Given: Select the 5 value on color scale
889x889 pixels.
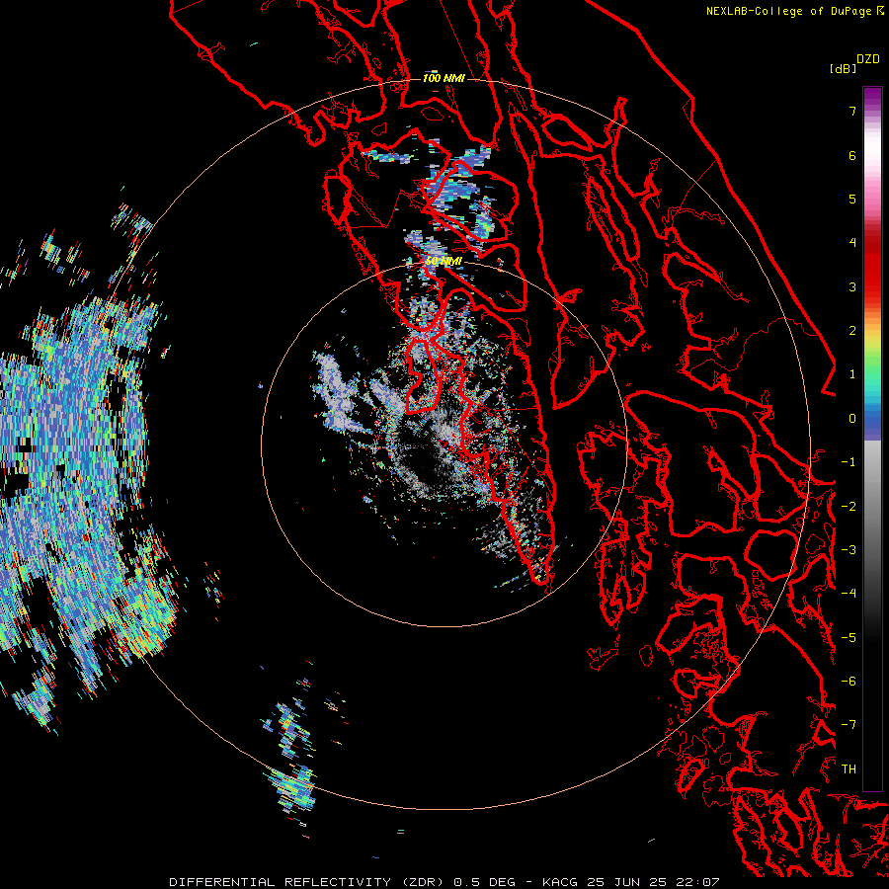Looking at the screenshot, I should pyautogui.click(x=852, y=199).
